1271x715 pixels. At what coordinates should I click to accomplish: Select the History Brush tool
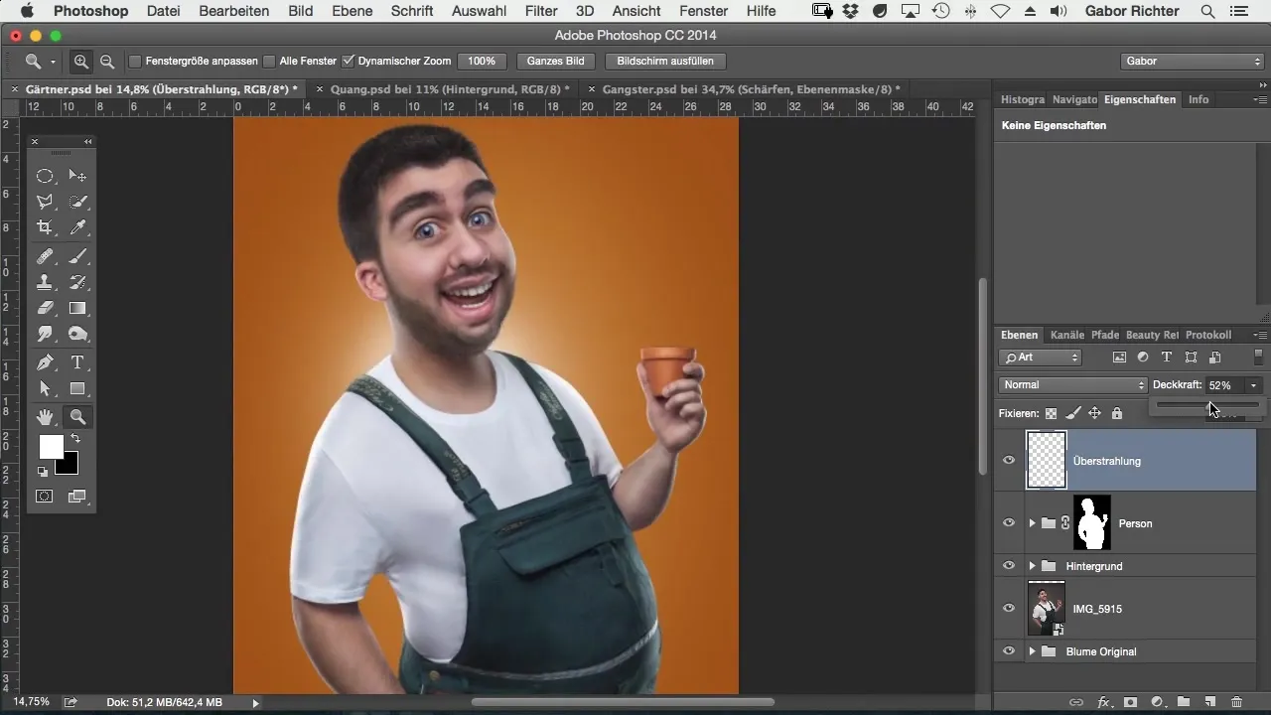tap(77, 282)
